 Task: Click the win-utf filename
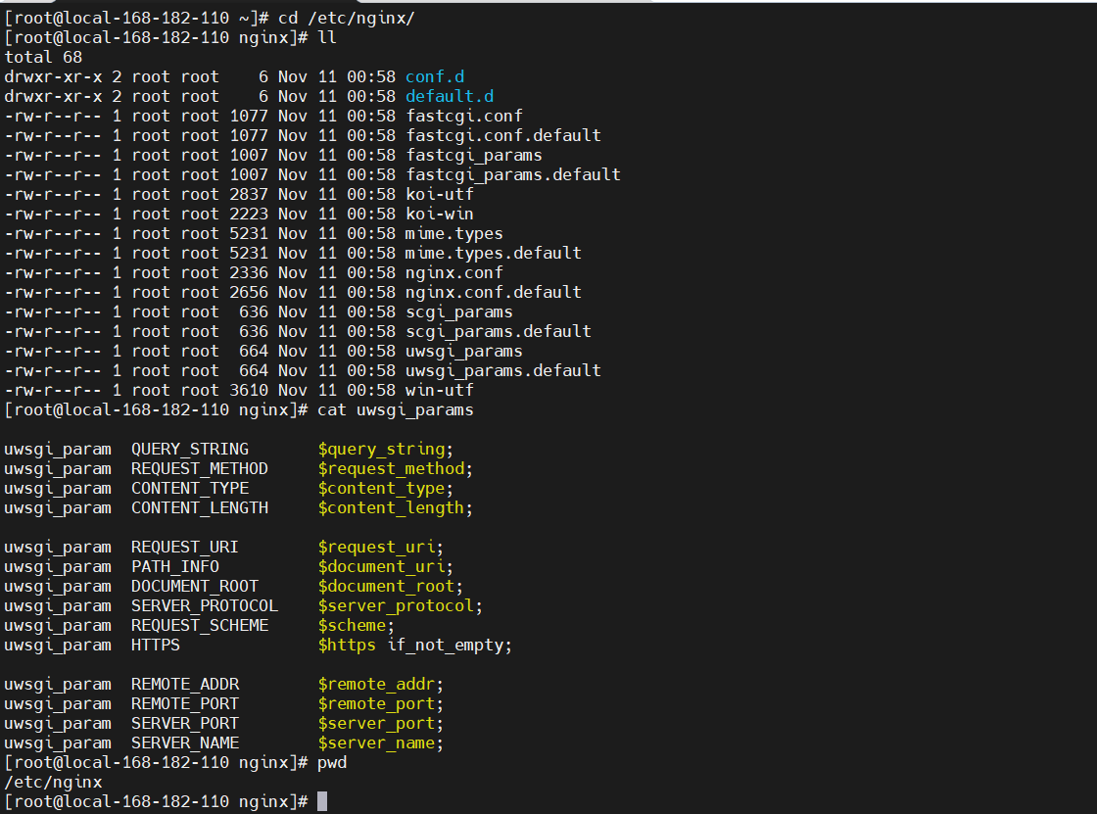[440, 391]
